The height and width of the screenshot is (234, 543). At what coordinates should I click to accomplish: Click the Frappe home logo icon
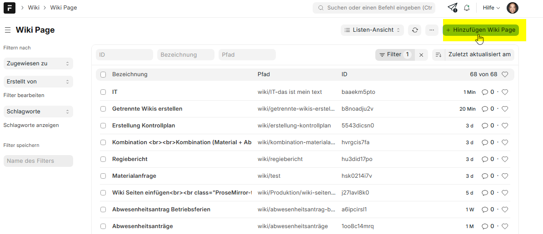[x=10, y=8]
